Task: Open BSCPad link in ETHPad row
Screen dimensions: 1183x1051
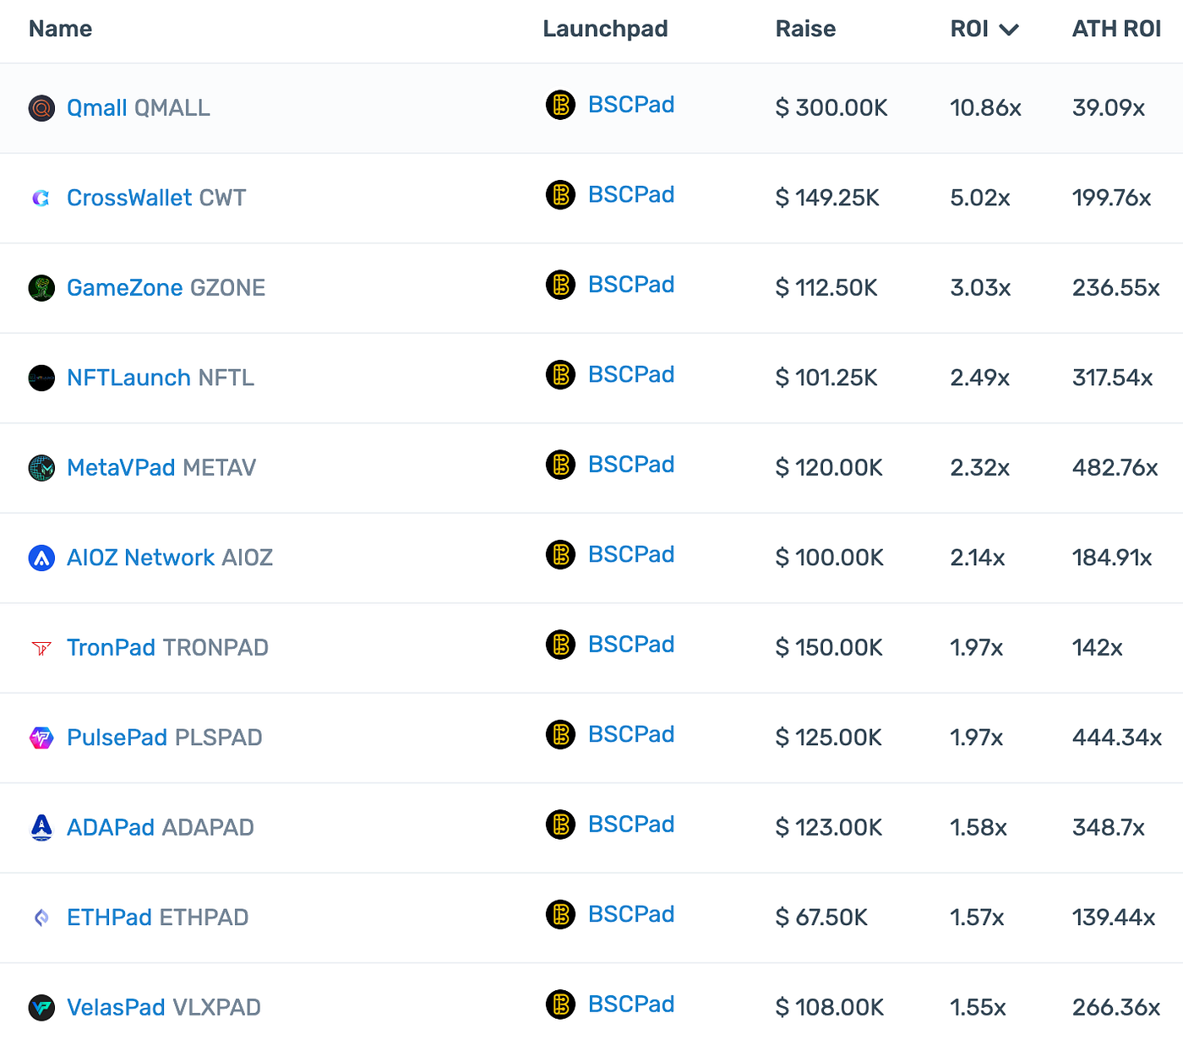Action: 631,914
